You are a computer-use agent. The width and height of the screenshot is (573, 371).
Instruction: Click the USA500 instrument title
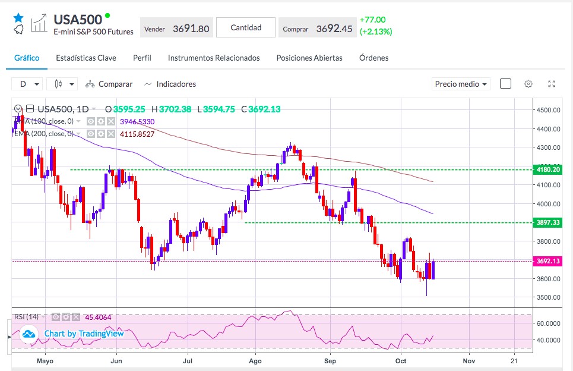tap(78, 20)
